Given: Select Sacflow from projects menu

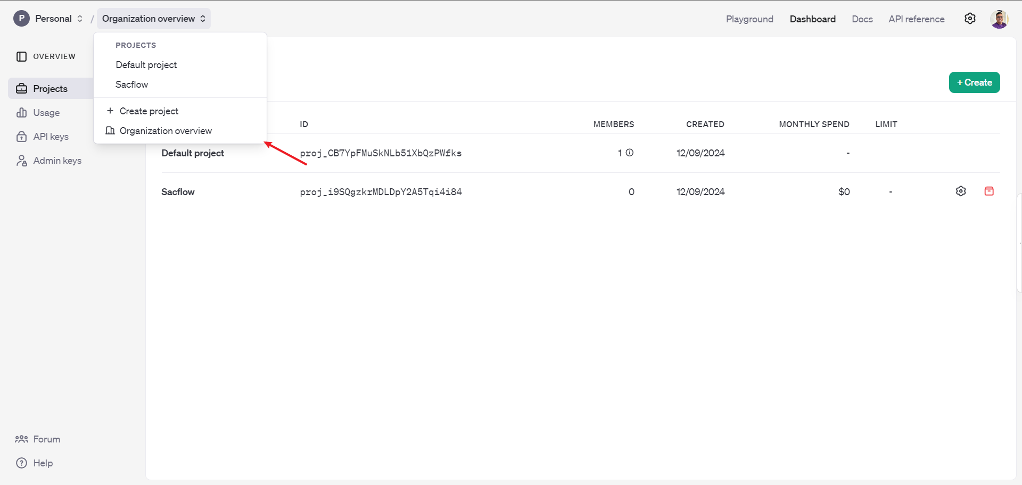Looking at the screenshot, I should tap(132, 85).
